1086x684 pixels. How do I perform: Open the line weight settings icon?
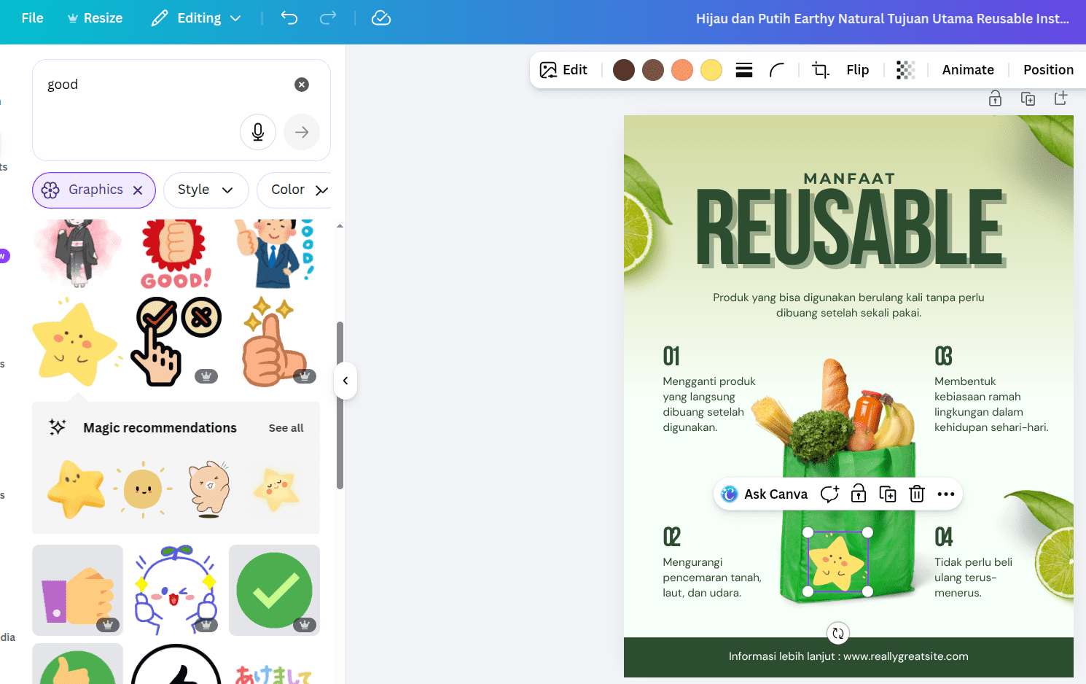pos(743,69)
